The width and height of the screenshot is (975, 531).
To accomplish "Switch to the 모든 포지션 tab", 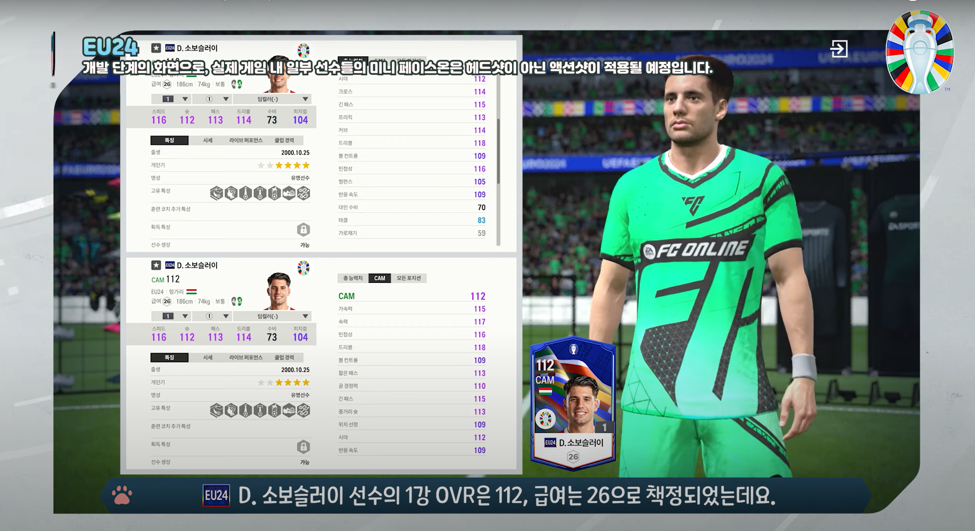I will tap(408, 278).
